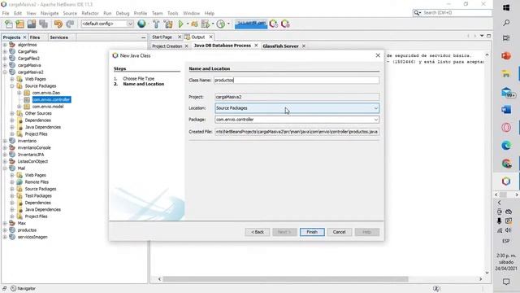Click the Clean and Build icon
The width and height of the screenshot is (520, 293).
pyautogui.click(x=168, y=24)
